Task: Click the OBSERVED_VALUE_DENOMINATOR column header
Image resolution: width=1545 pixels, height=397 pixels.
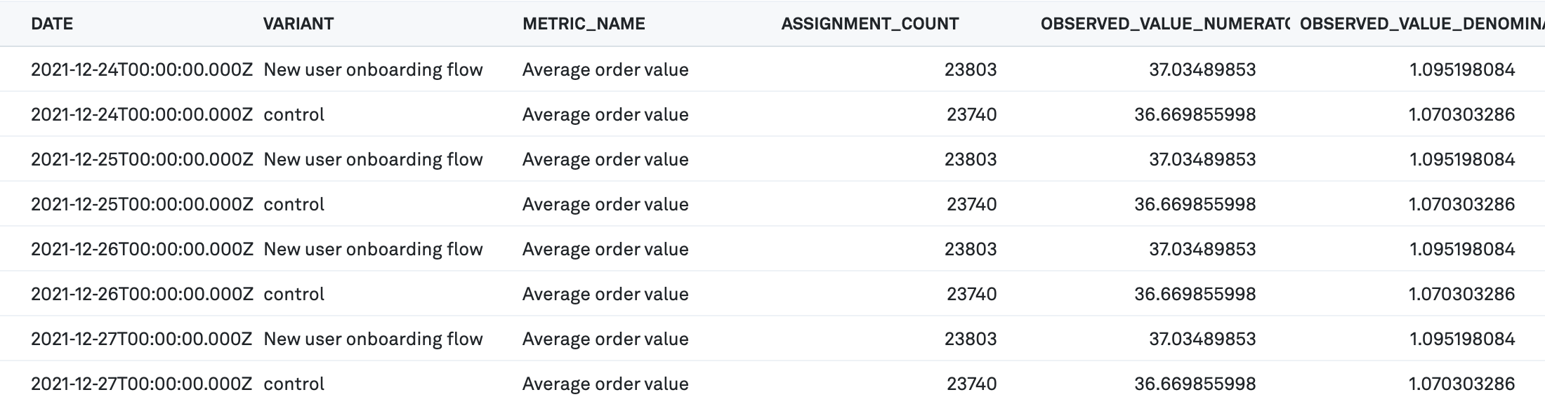Action: coord(1420,24)
